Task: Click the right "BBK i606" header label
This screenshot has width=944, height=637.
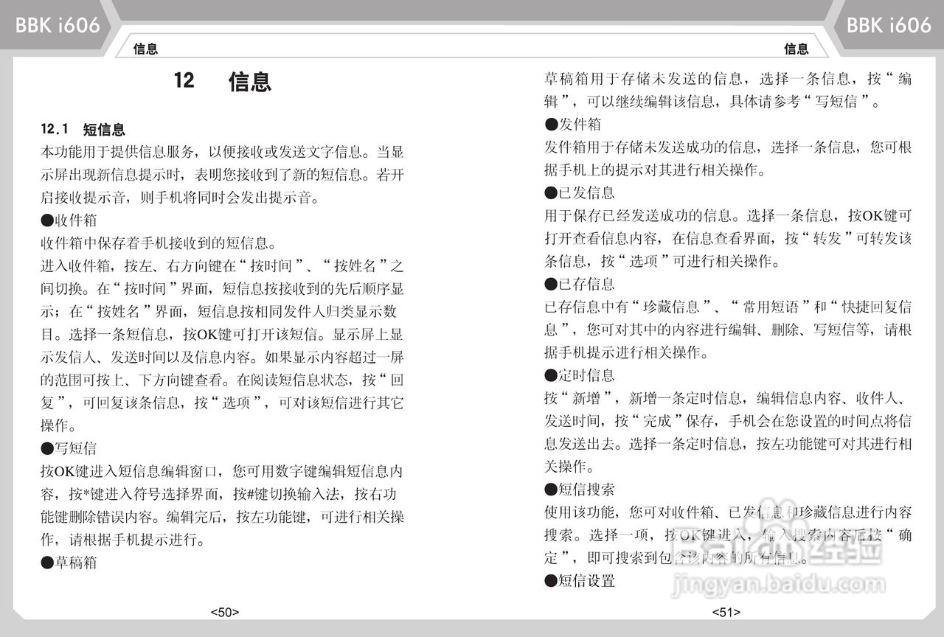Action: pos(889,25)
